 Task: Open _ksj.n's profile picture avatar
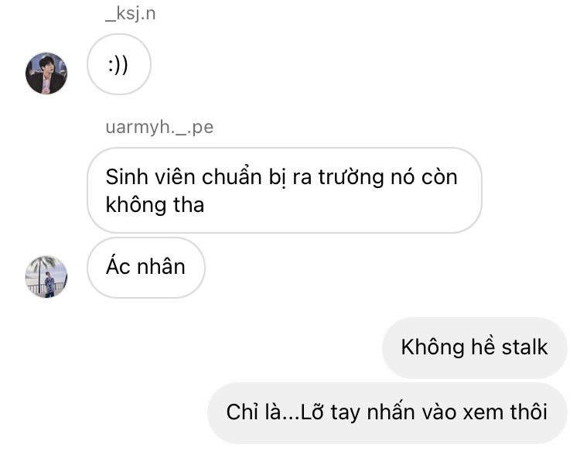46,73
